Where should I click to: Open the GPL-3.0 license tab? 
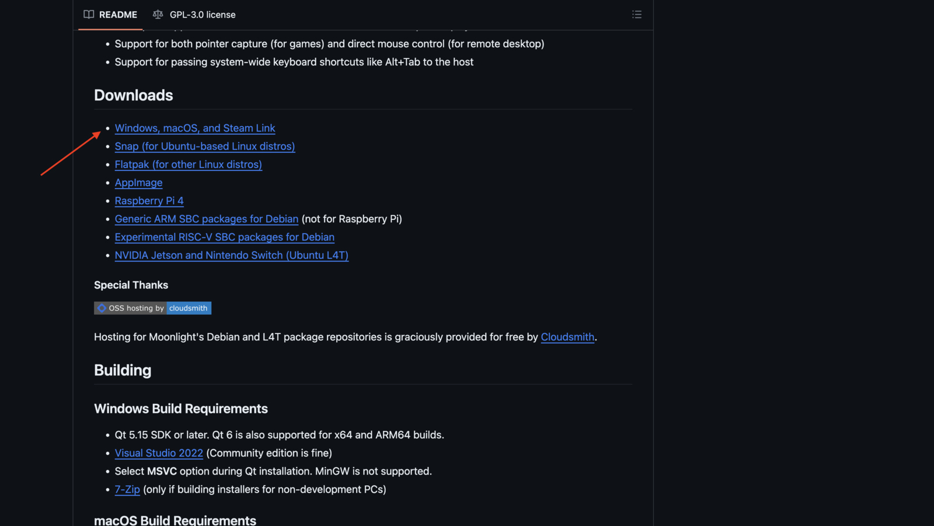tap(201, 15)
